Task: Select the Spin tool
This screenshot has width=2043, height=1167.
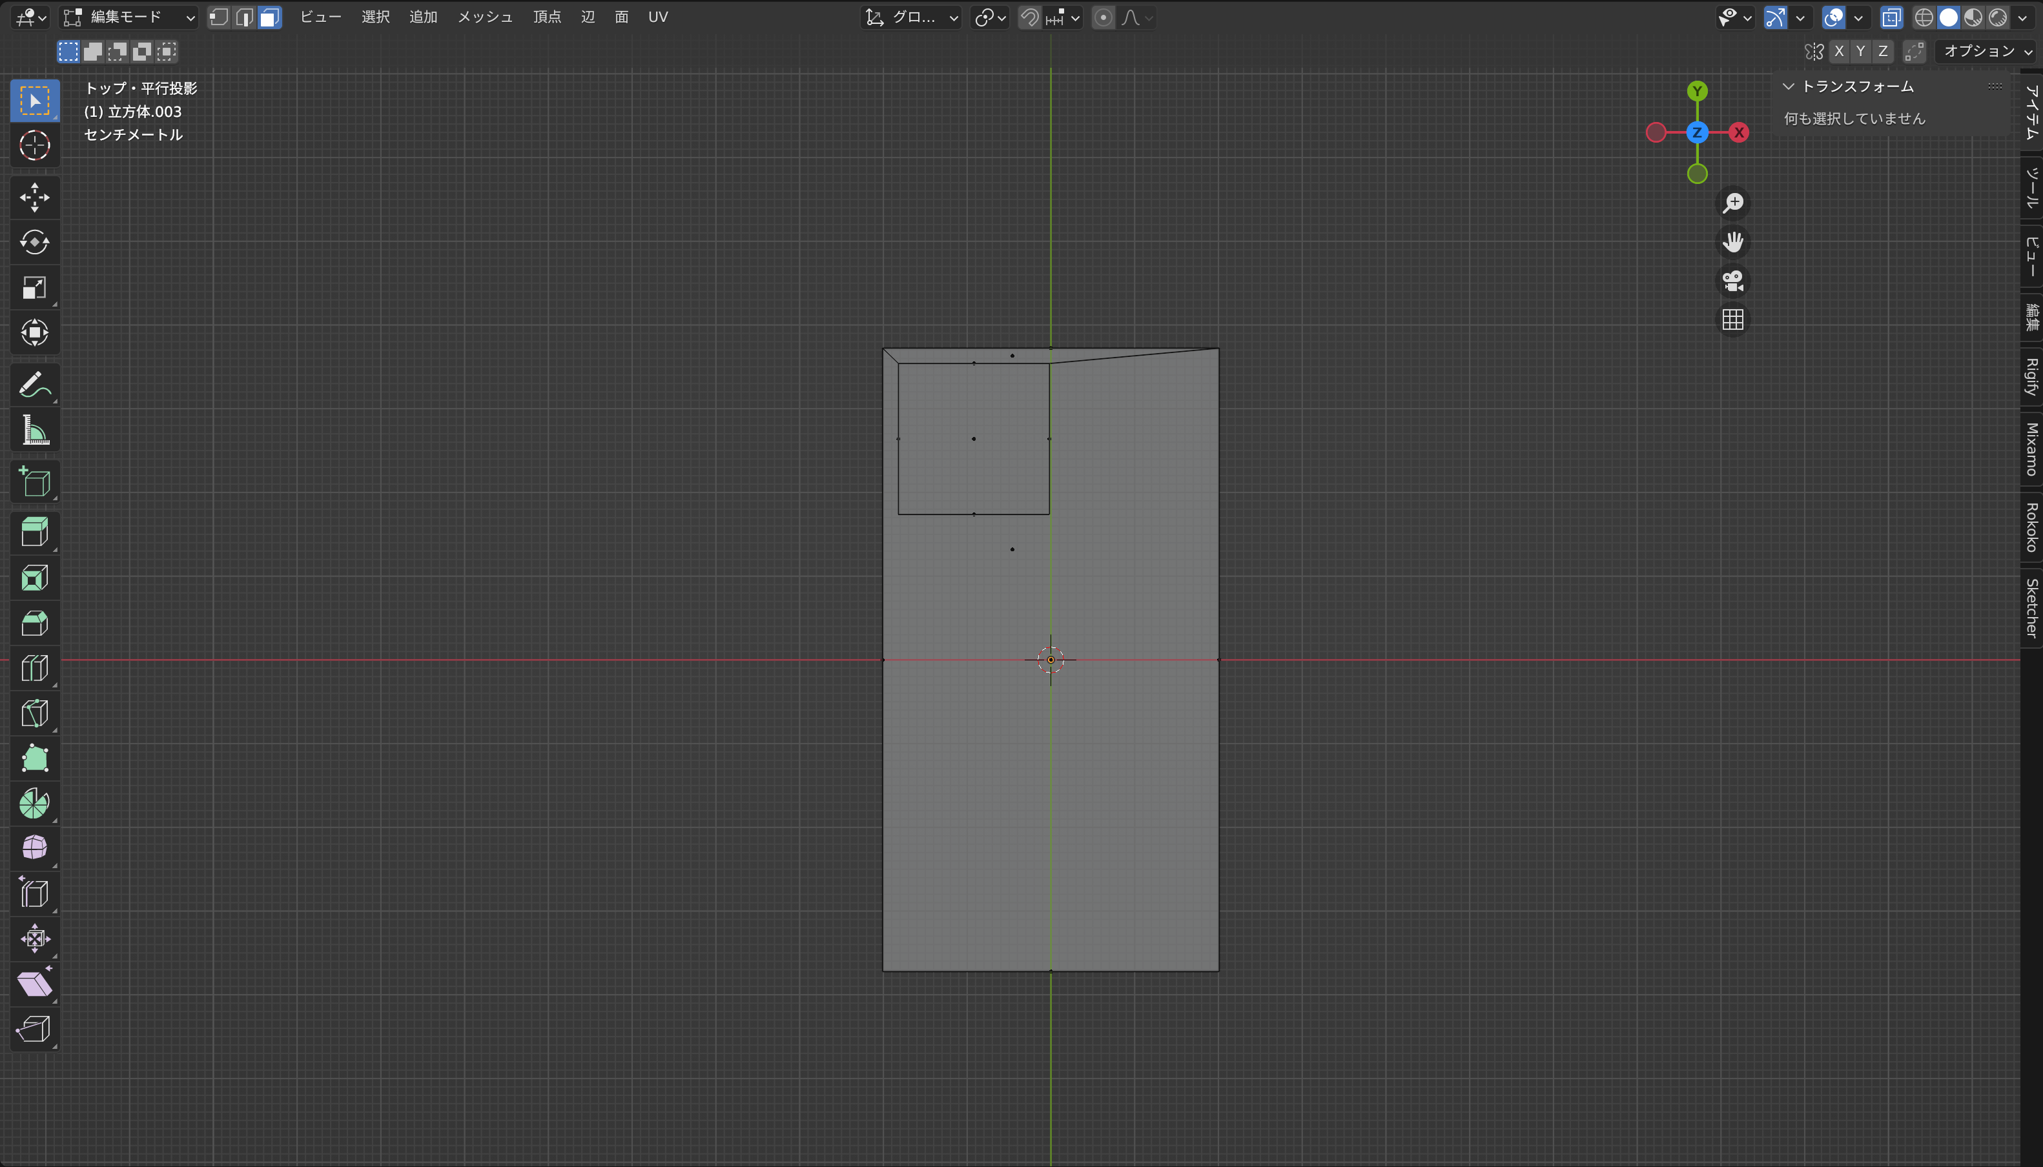Action: pyautogui.click(x=34, y=802)
